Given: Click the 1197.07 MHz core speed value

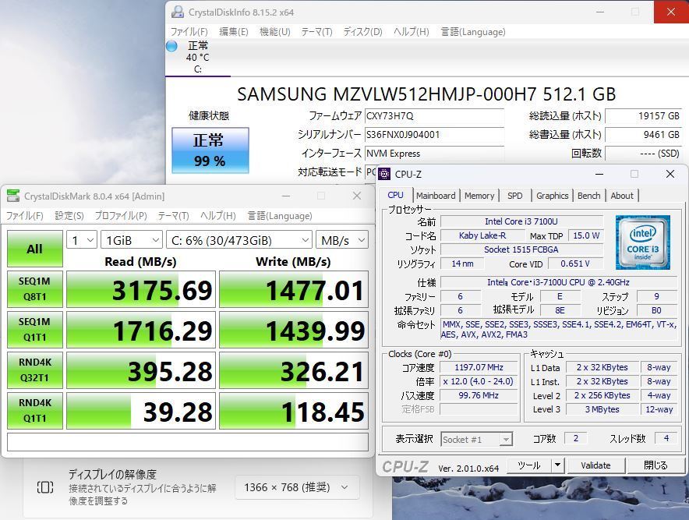Looking at the screenshot, I should pos(479,367).
